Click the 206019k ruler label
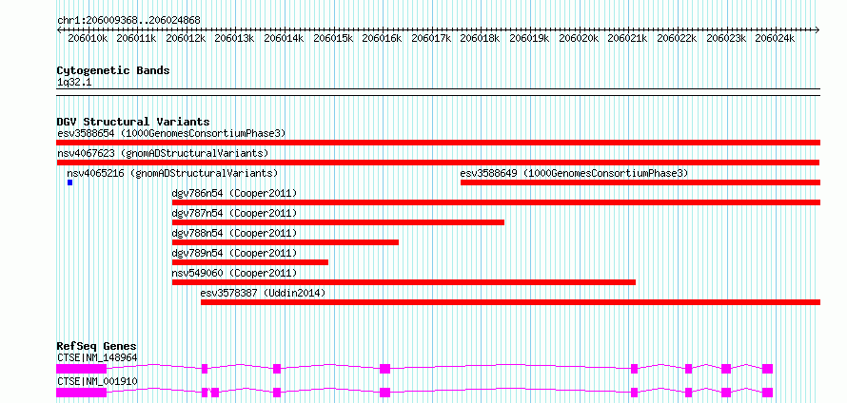Viewport: 847px width, 403px height. pos(530,38)
